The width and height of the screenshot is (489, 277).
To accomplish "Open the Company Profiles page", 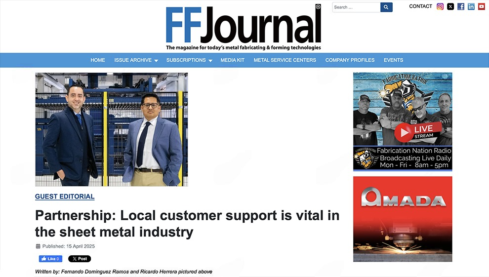I will tap(350, 60).
